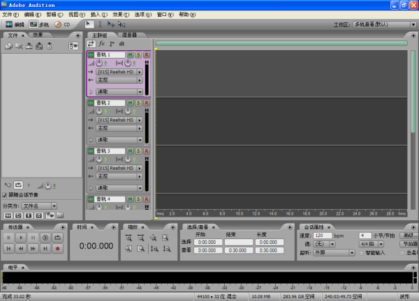Click Insert into Multitrack icon in Files panel
This screenshot has width=419, height=301.
pyautogui.click(x=29, y=46)
